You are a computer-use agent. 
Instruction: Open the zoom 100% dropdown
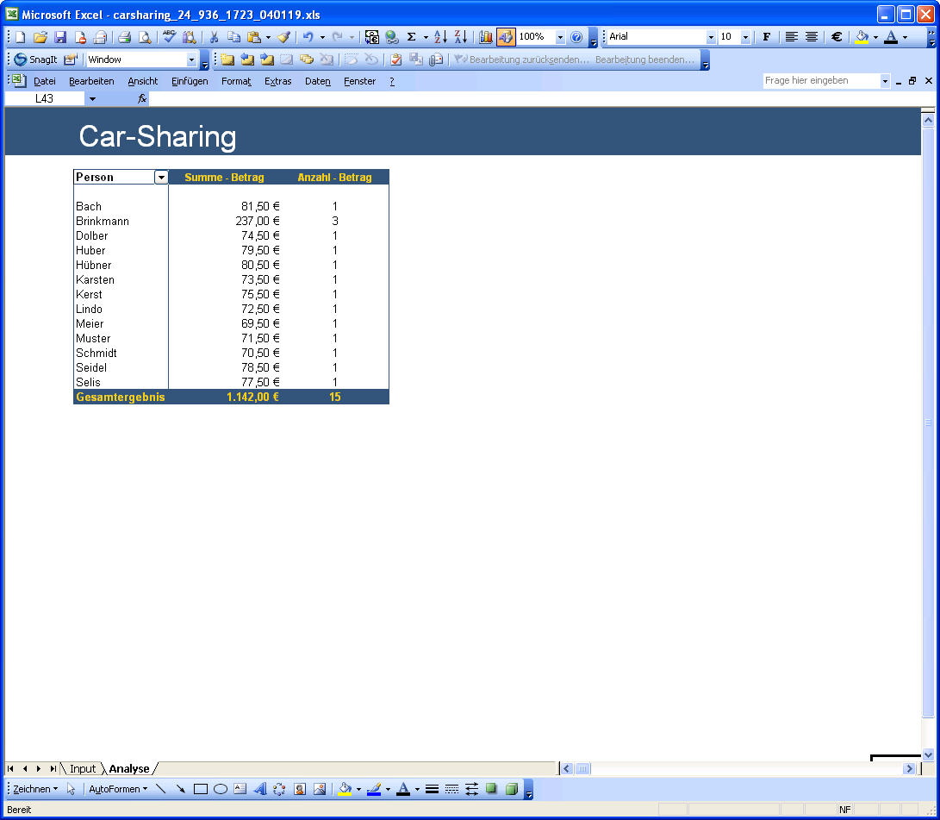560,37
